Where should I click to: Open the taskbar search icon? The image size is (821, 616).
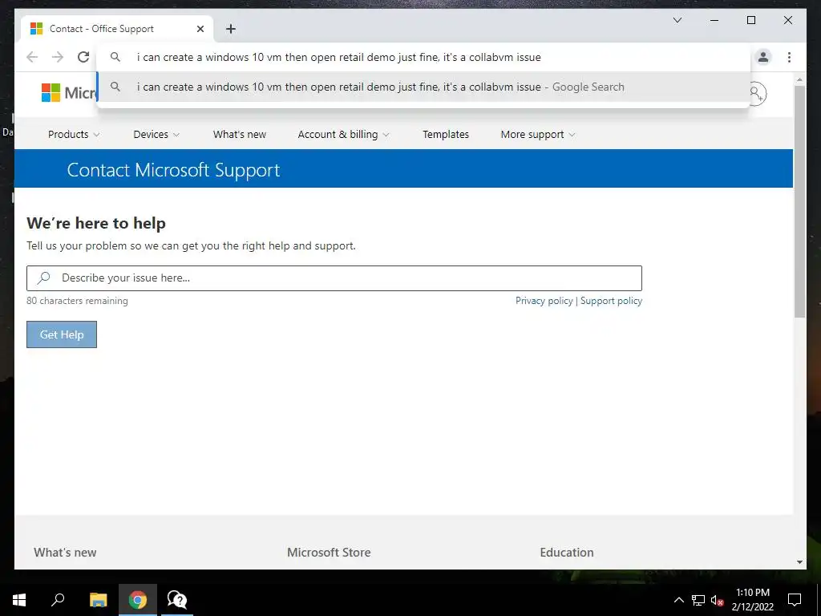[x=58, y=600]
